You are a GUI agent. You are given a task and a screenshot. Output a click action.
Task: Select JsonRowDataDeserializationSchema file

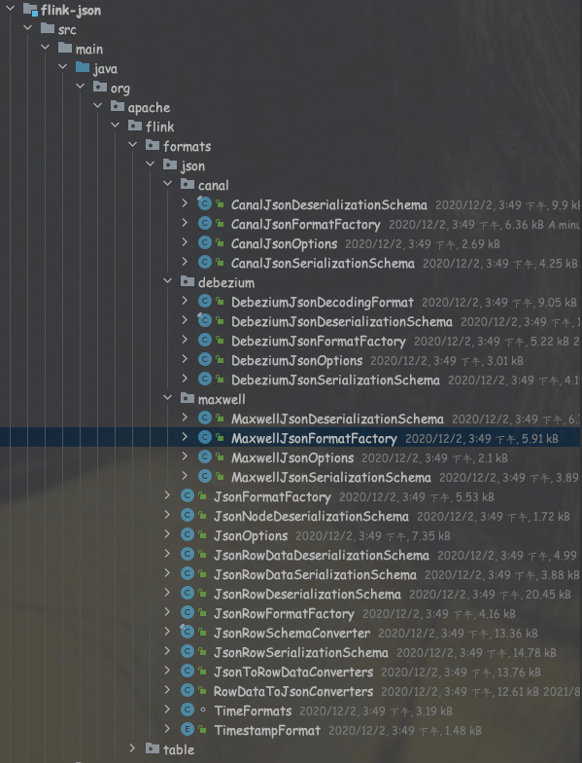(x=321, y=555)
